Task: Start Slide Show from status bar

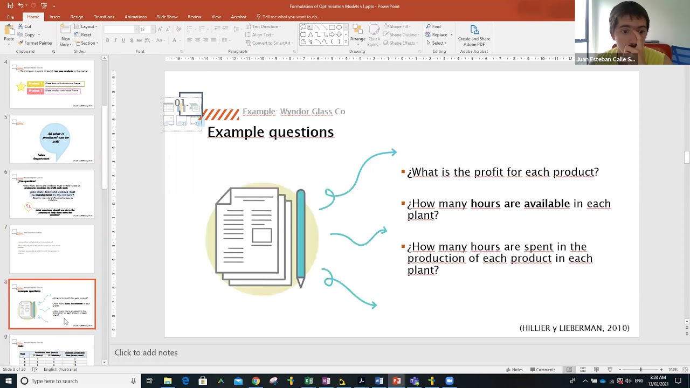Action: pos(610,370)
